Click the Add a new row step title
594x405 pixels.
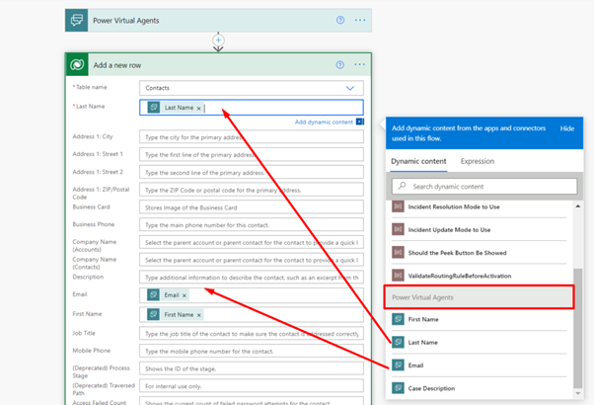point(117,65)
